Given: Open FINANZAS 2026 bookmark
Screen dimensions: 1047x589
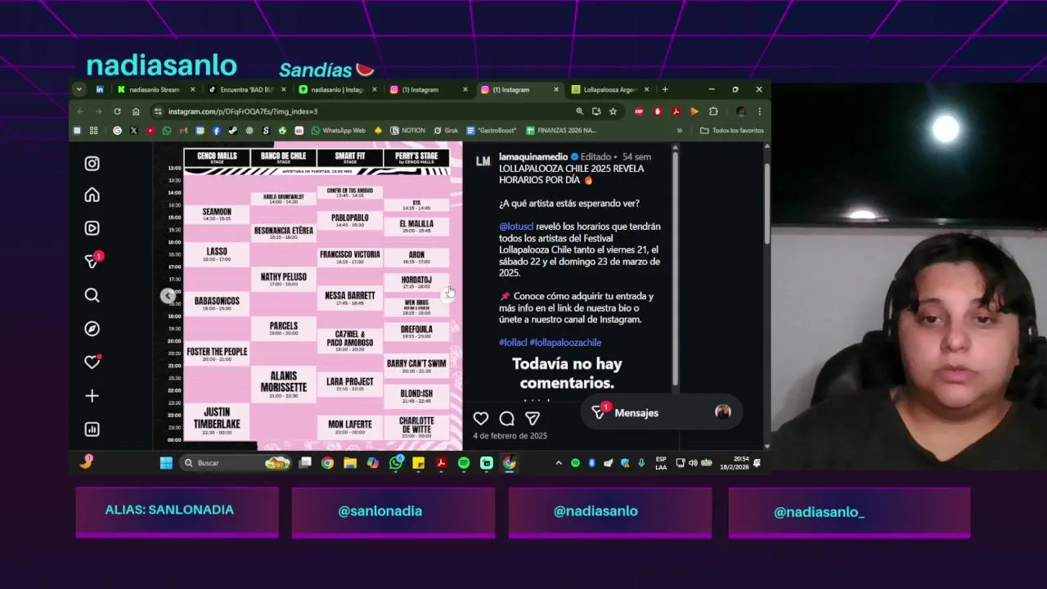Looking at the screenshot, I should click(x=561, y=130).
